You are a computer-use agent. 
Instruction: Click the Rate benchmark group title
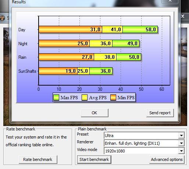21,129
